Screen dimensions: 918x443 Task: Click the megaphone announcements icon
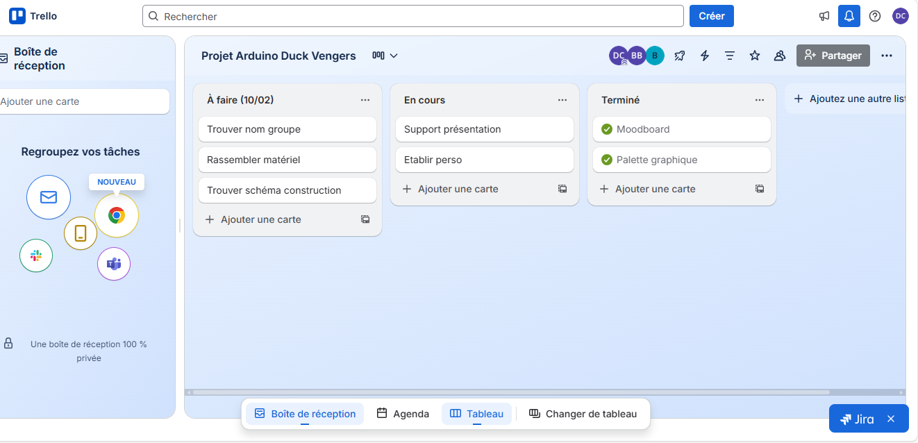coord(824,16)
